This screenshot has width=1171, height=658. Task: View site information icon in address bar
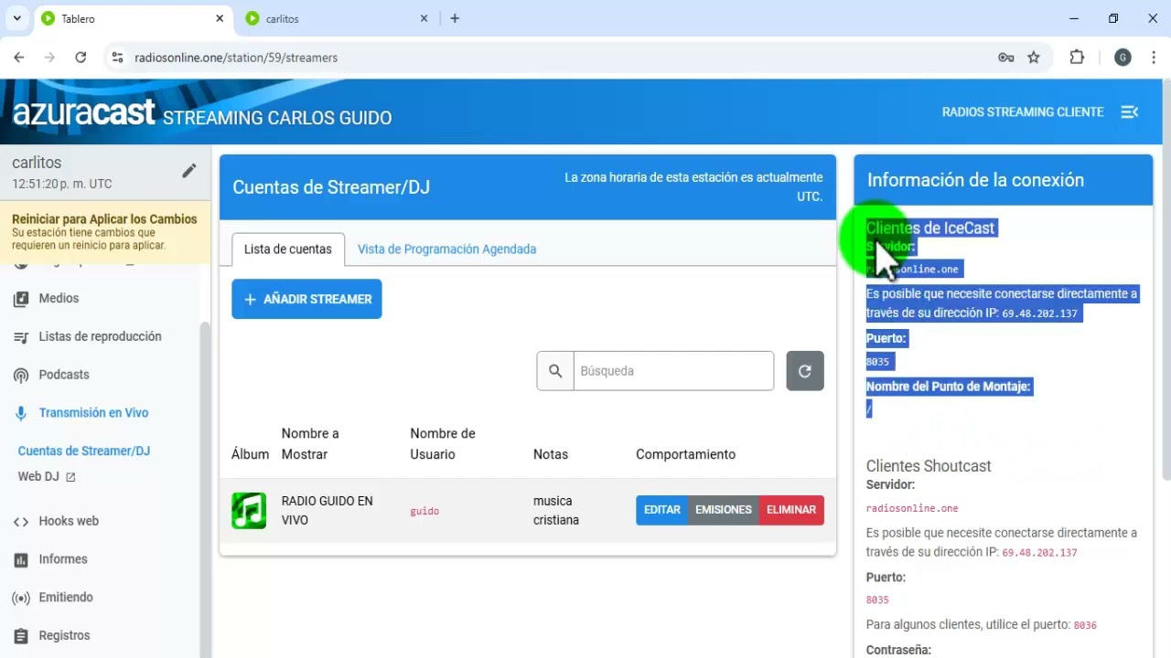[x=117, y=58]
